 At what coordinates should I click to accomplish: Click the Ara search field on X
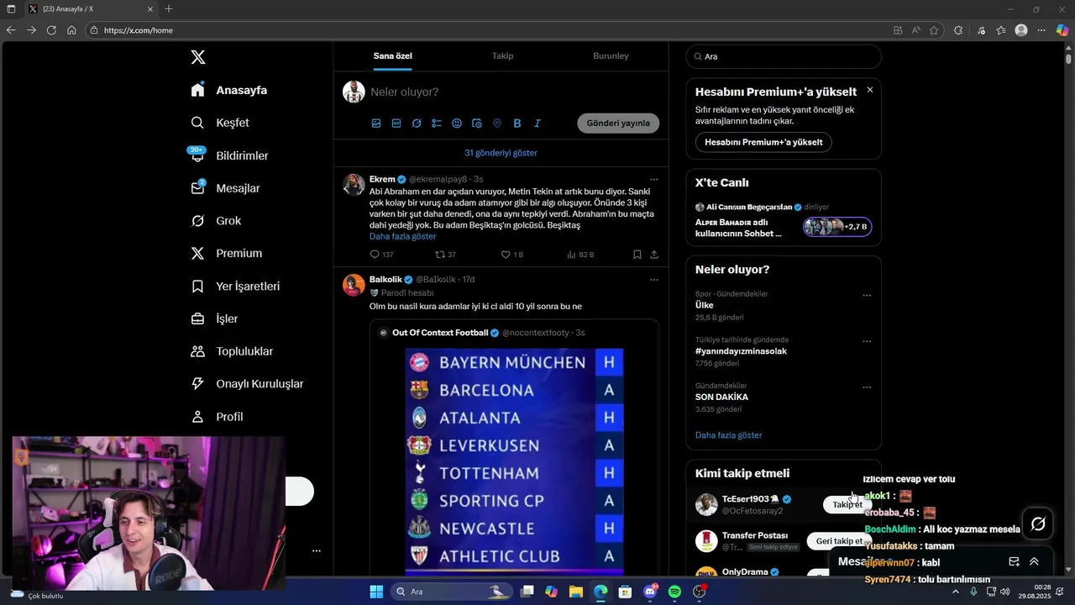tap(784, 56)
